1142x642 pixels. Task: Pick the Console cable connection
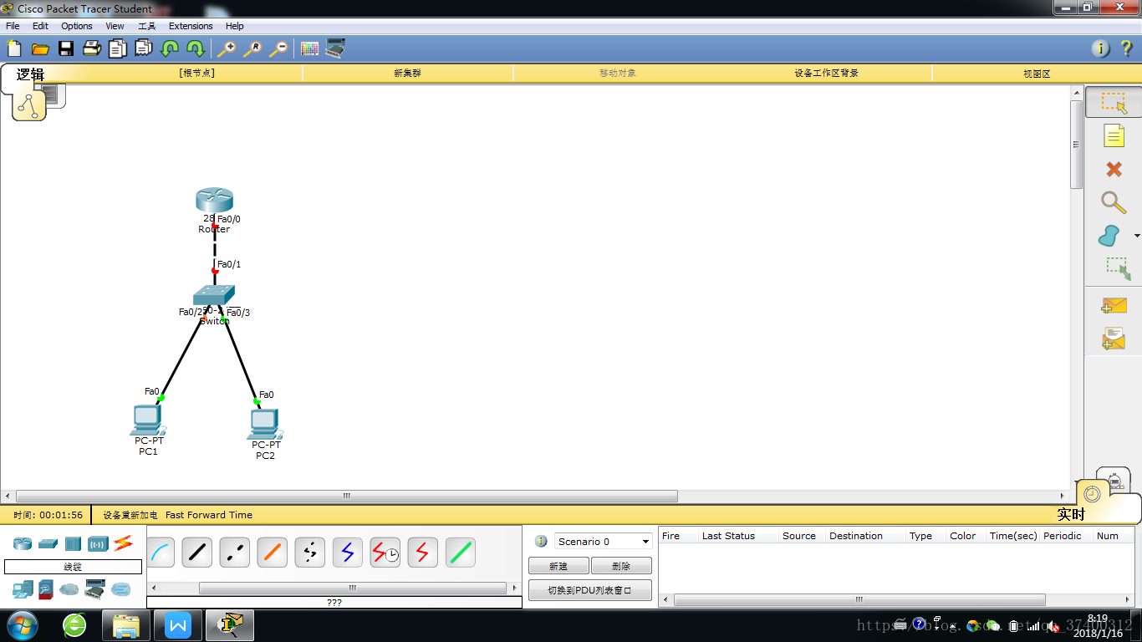click(x=161, y=553)
